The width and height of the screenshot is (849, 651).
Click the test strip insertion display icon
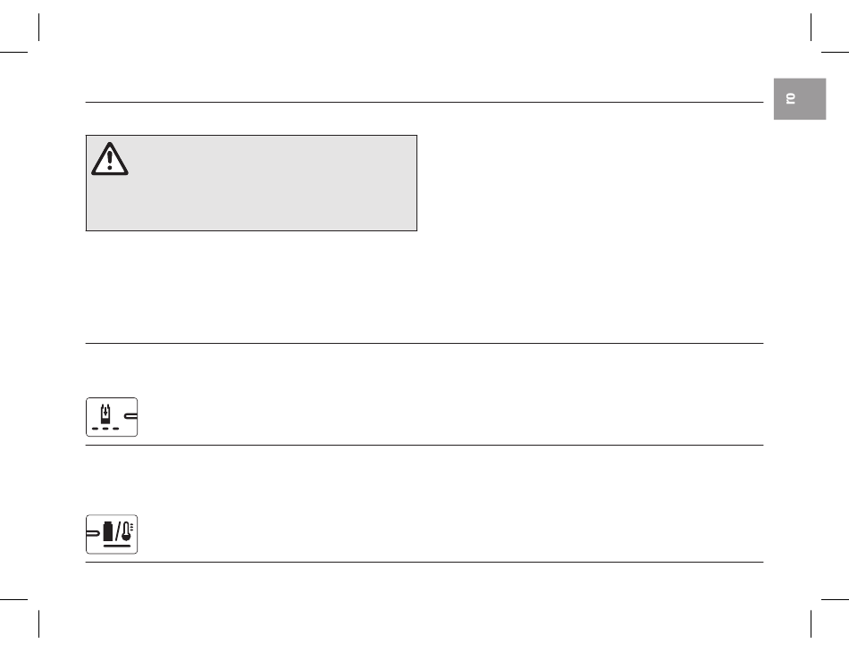[x=112, y=417]
